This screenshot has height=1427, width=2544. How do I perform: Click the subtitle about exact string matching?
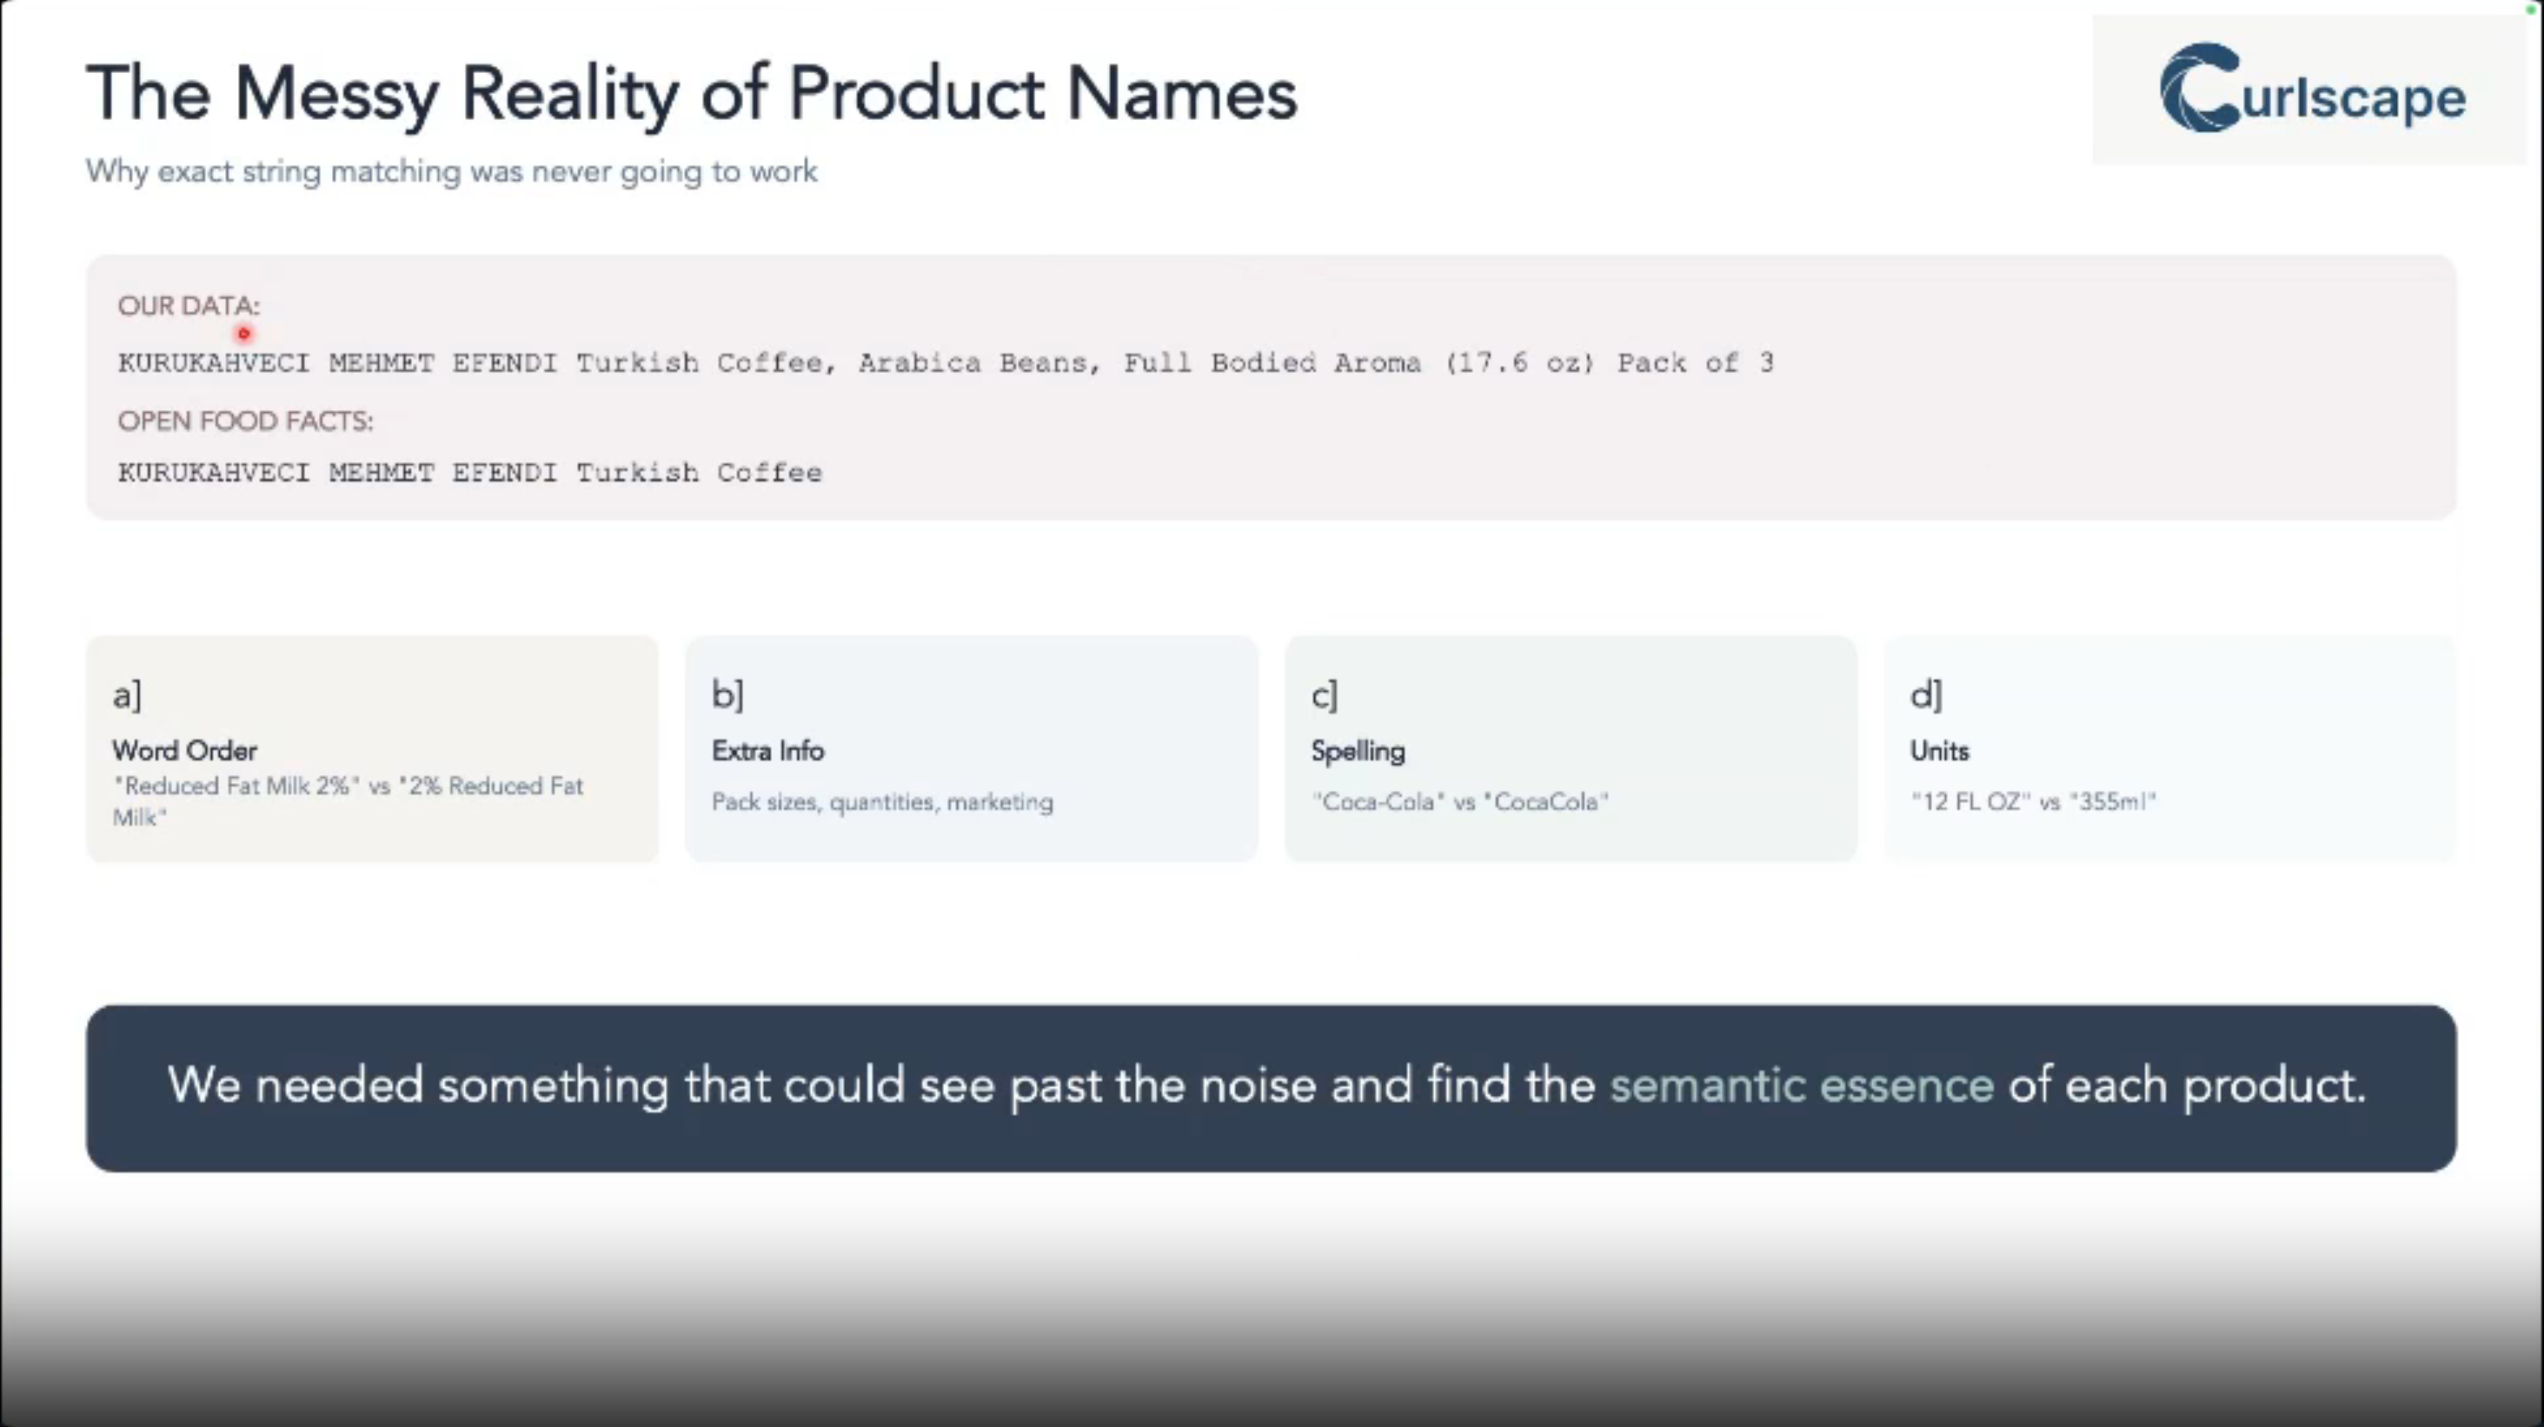(451, 171)
